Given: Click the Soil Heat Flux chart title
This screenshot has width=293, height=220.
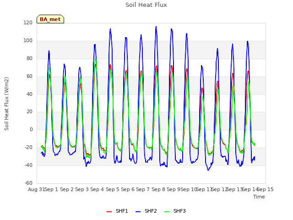Looking at the screenshot, I should pyautogui.click(x=146, y=5).
